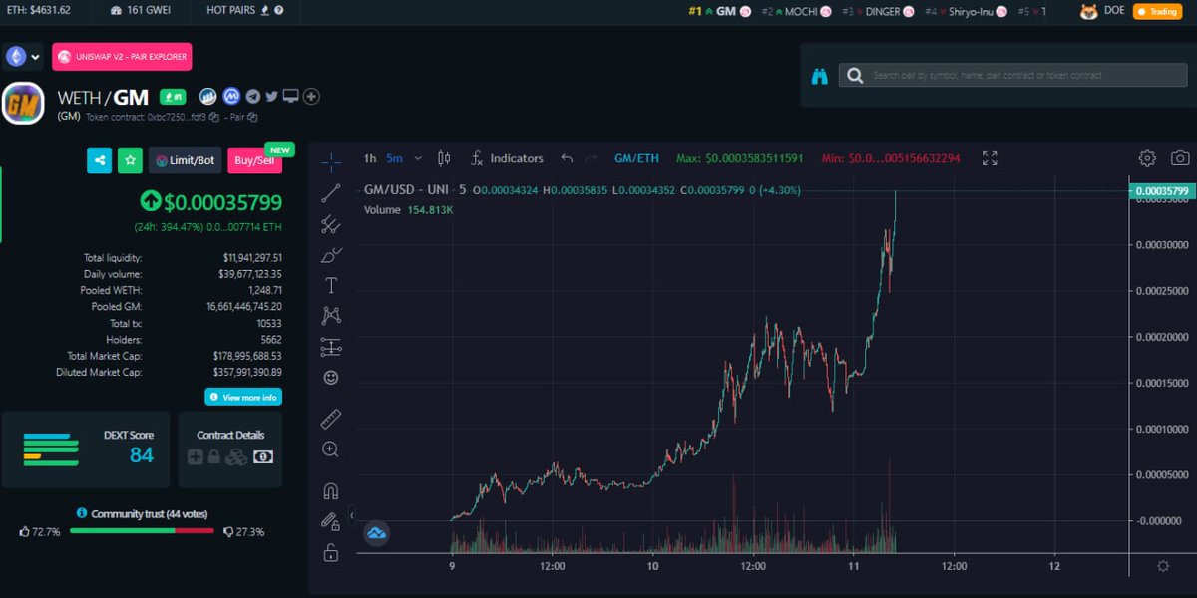Select the Text annotation tool

[331, 285]
